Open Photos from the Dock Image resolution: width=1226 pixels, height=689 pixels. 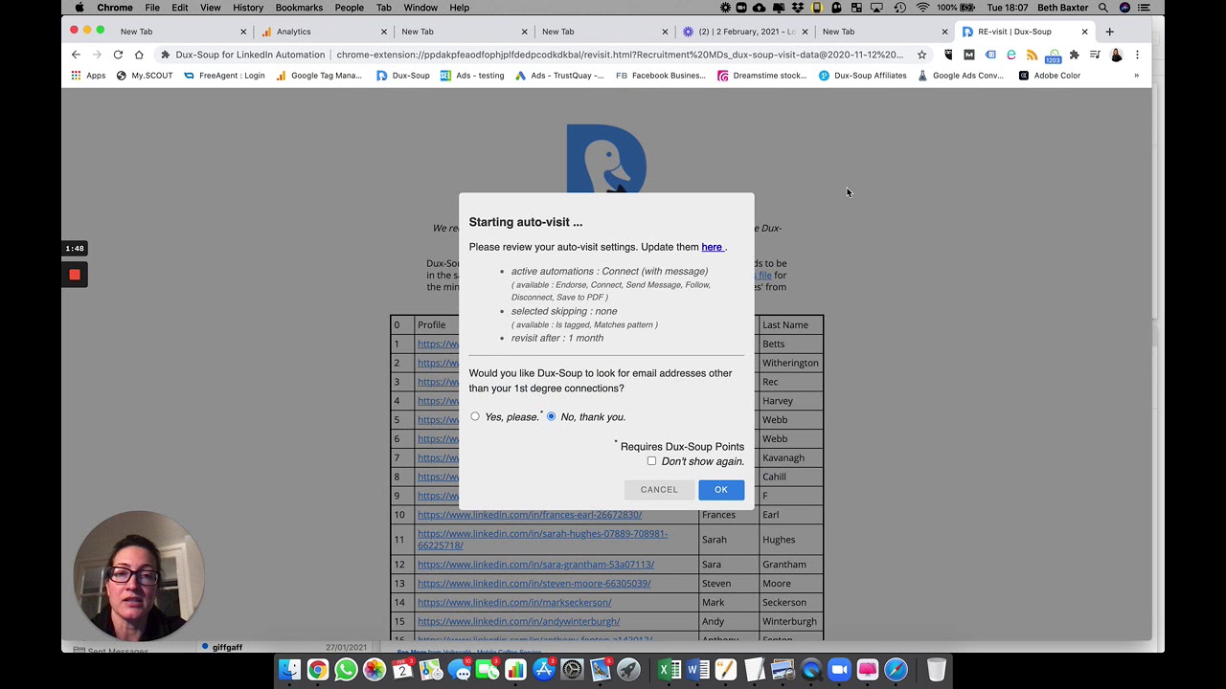coord(375,670)
